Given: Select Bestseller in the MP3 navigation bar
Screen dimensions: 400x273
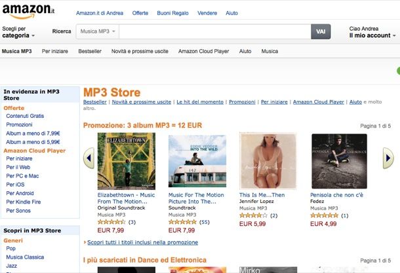Looking at the screenshot, I should (90, 51).
